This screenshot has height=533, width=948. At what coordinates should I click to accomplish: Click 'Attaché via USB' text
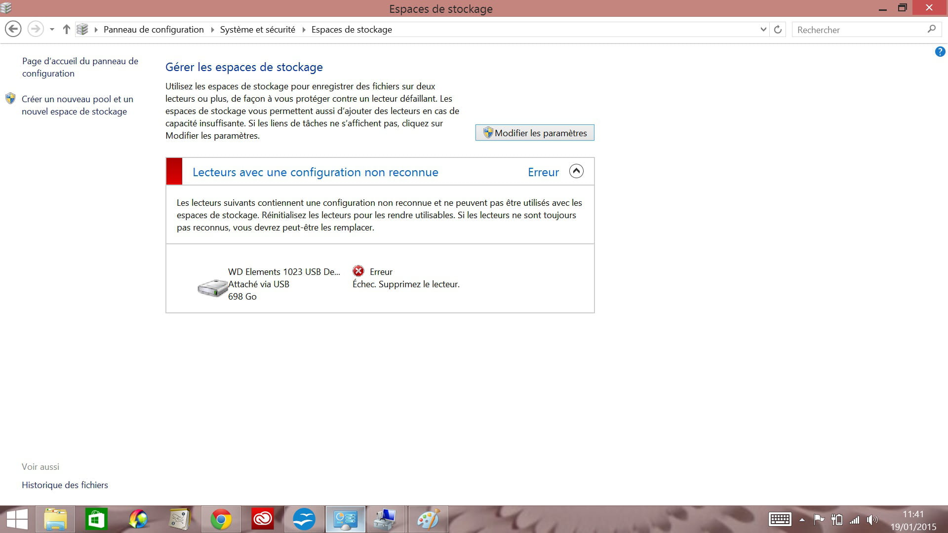tap(259, 284)
